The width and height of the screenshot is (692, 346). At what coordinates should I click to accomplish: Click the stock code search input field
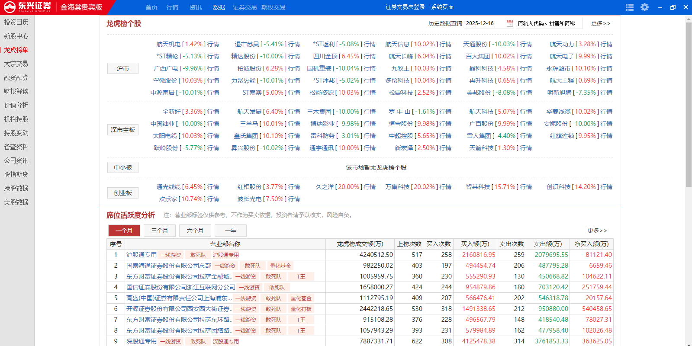tap(548, 23)
